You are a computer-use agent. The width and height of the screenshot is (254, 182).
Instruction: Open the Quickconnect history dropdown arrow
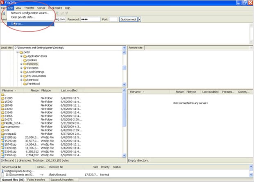point(140,19)
